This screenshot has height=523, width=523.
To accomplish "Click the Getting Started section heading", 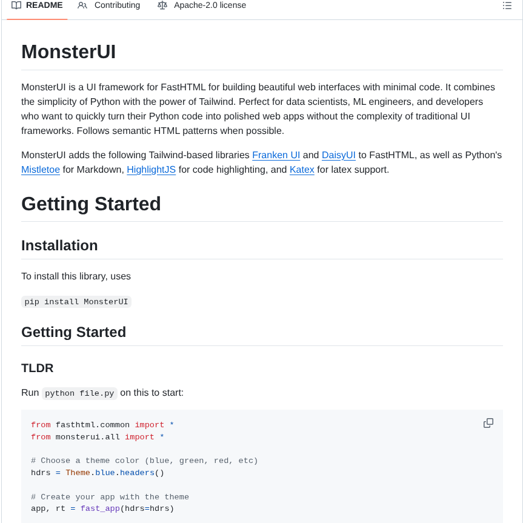I will tap(91, 204).
